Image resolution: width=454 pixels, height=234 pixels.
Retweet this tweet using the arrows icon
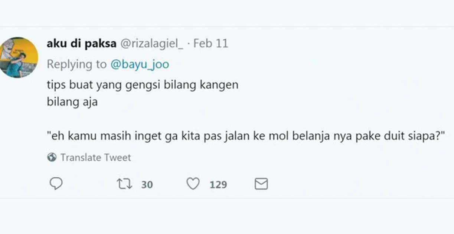[124, 184]
